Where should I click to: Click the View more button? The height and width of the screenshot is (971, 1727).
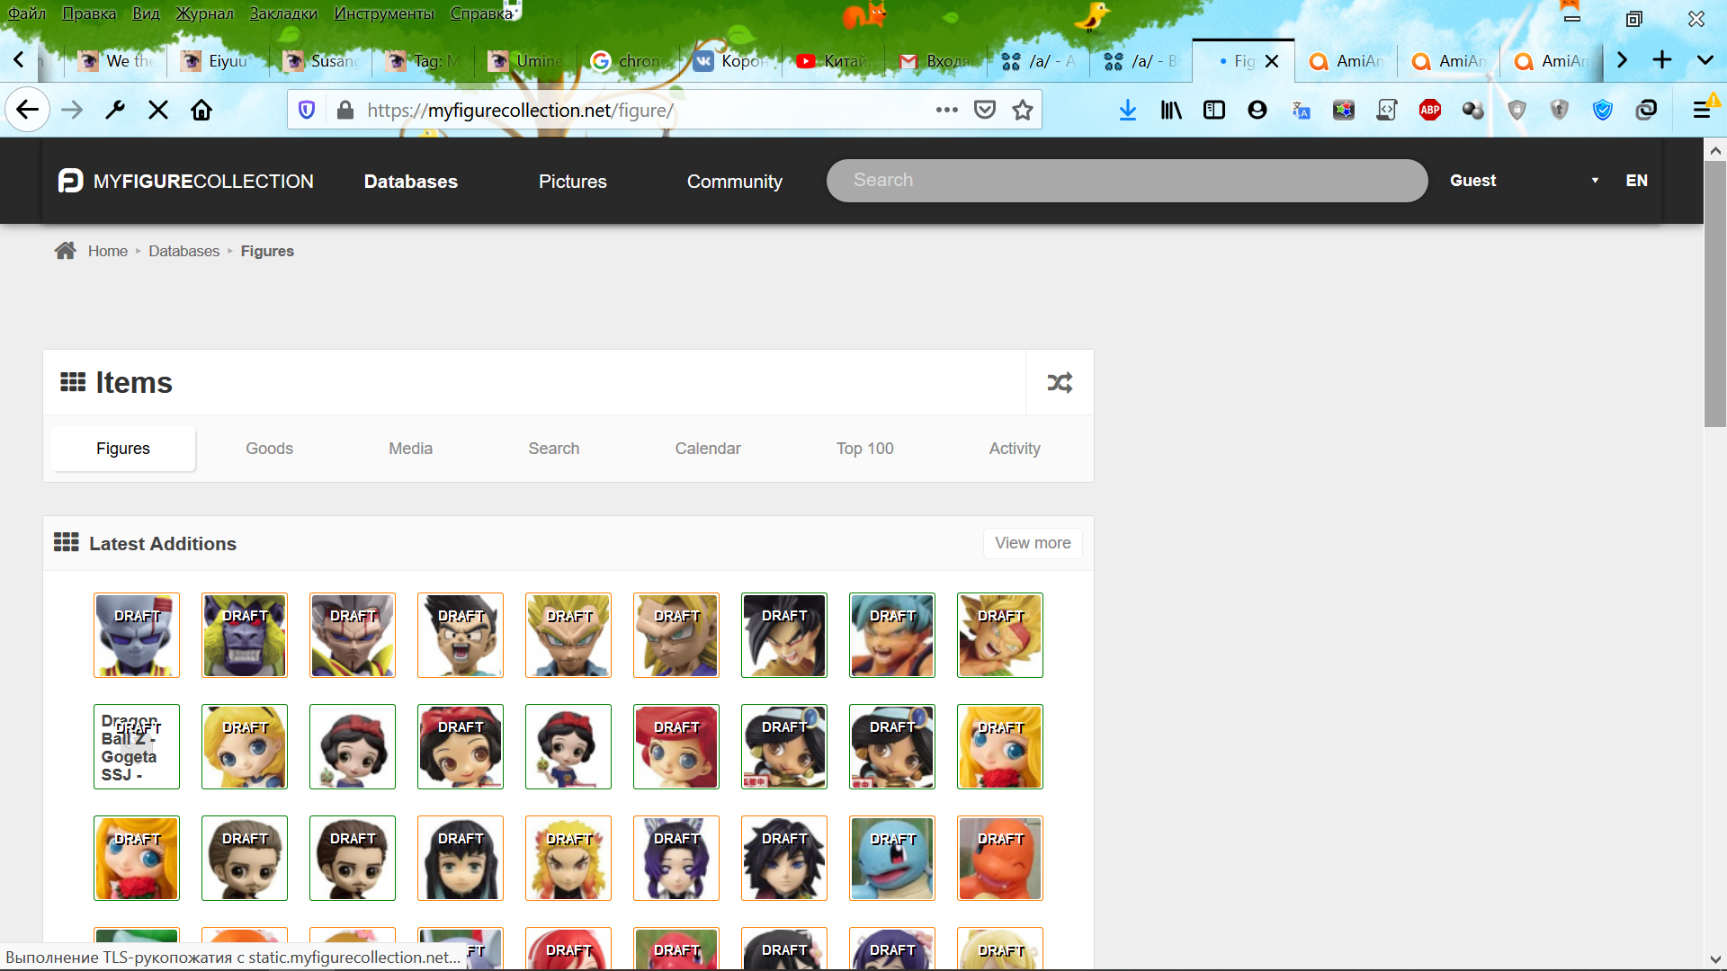point(1033,543)
